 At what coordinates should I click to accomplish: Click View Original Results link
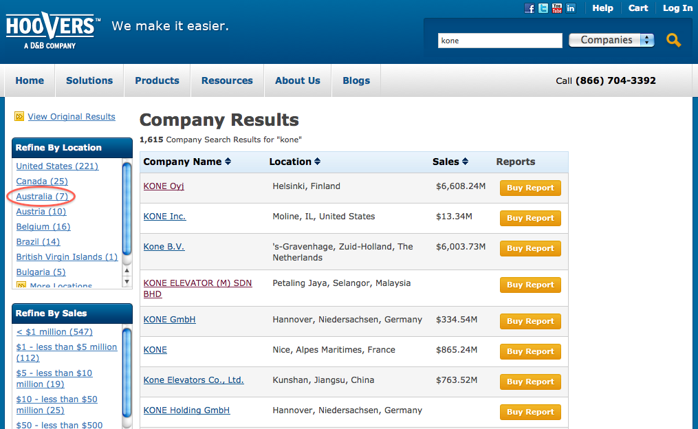click(x=72, y=117)
